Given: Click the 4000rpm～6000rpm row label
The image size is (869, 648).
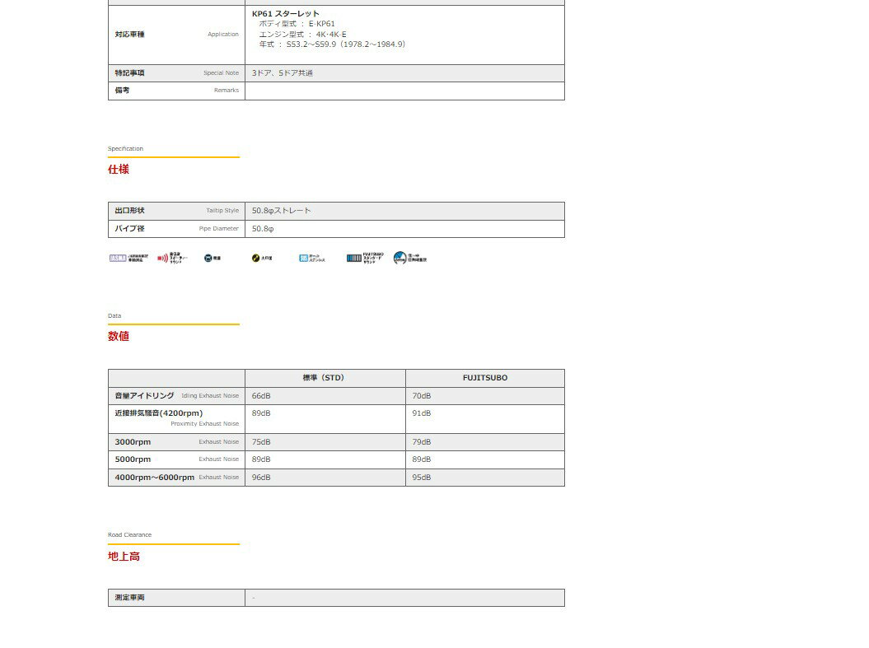Looking at the screenshot, I should click(155, 478).
